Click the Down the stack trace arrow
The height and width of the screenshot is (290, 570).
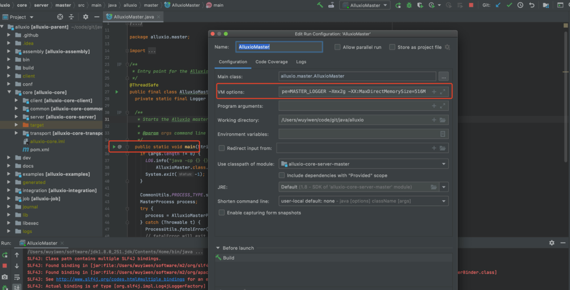[x=17, y=266]
